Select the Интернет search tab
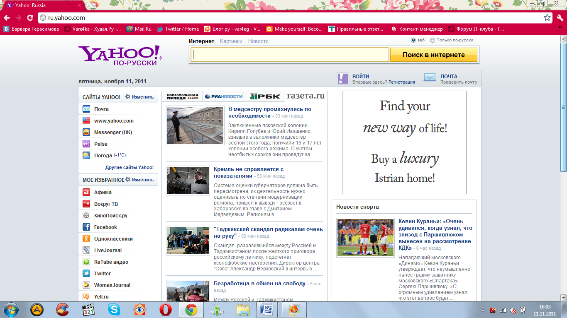 (202, 41)
